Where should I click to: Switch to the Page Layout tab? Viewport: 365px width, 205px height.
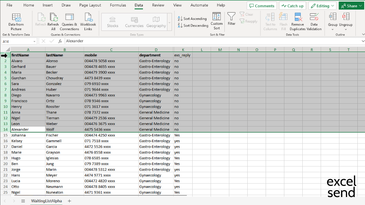(90, 5)
